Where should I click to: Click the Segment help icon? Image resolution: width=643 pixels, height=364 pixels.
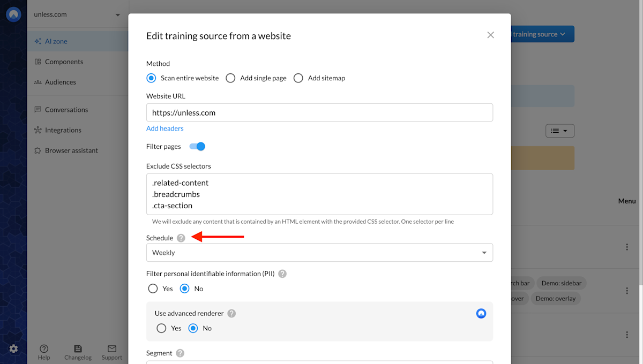(180, 353)
